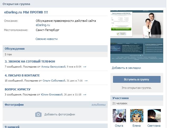Viewport: 177px width, 128px height.
Task: Click the camera icon in Фотографии section
Action: coord(38,114)
